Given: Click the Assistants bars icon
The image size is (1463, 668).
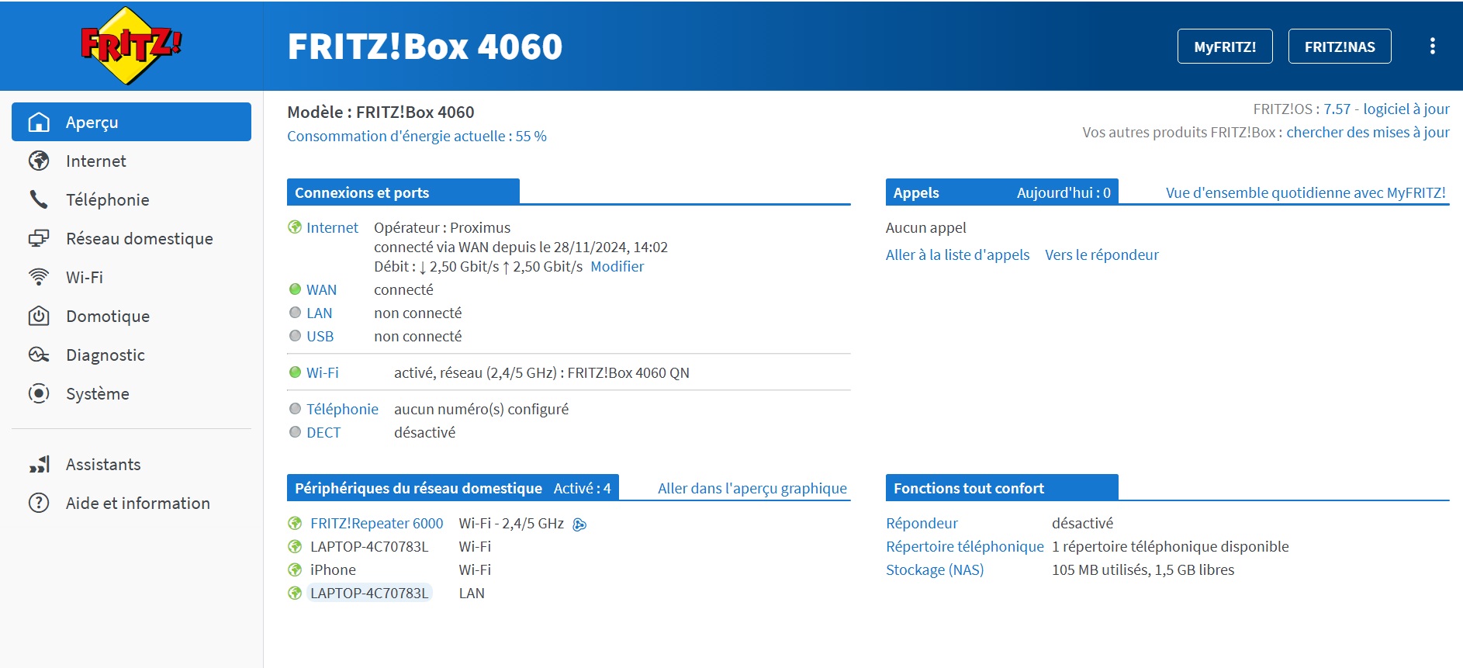Looking at the screenshot, I should tap(39, 464).
